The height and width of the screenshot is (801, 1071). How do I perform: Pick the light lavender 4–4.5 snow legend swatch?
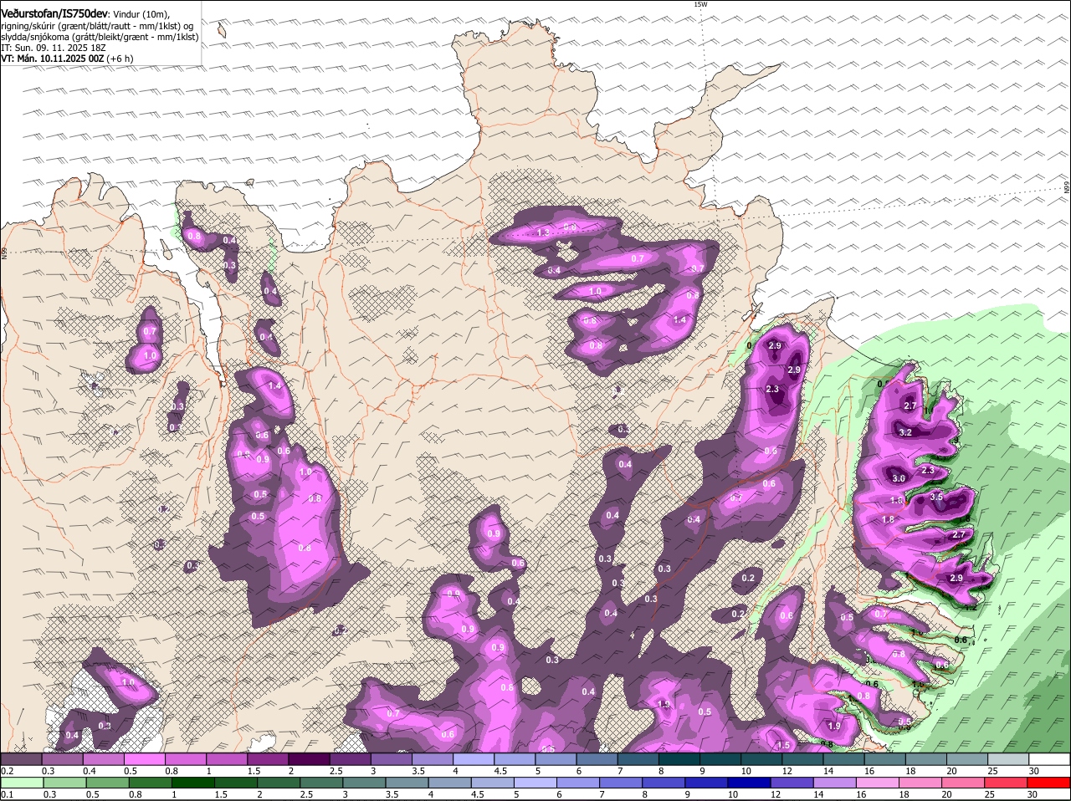coord(474,759)
